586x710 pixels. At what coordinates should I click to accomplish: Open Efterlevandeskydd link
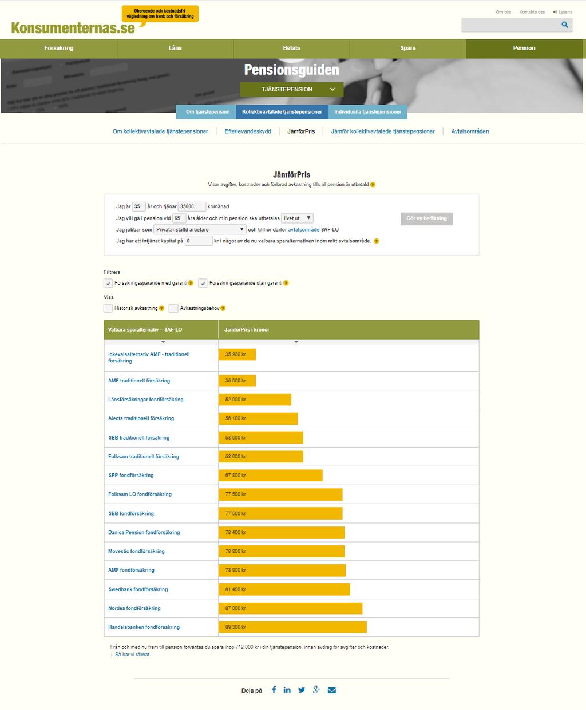pyautogui.click(x=248, y=131)
